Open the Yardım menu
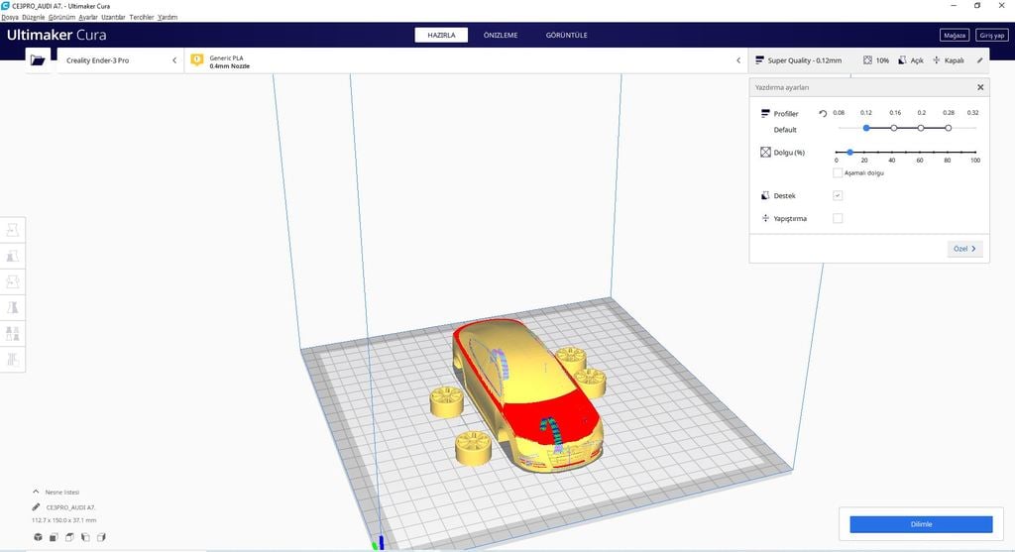This screenshot has width=1015, height=552. pos(168,17)
